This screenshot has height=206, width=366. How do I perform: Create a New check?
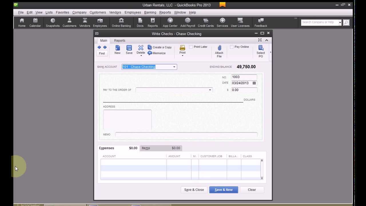[118, 50]
